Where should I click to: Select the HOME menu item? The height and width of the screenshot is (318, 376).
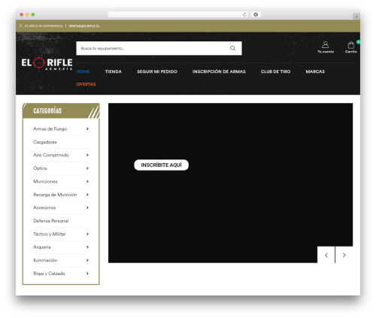83,71
